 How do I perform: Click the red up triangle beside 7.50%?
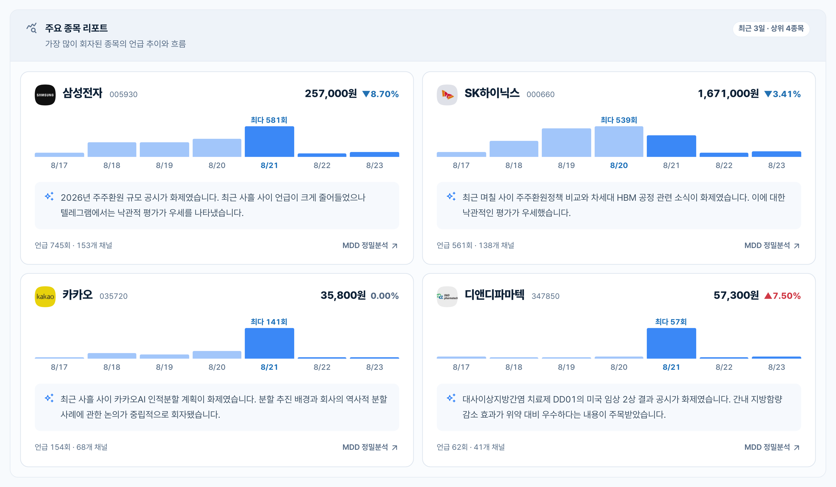point(768,296)
